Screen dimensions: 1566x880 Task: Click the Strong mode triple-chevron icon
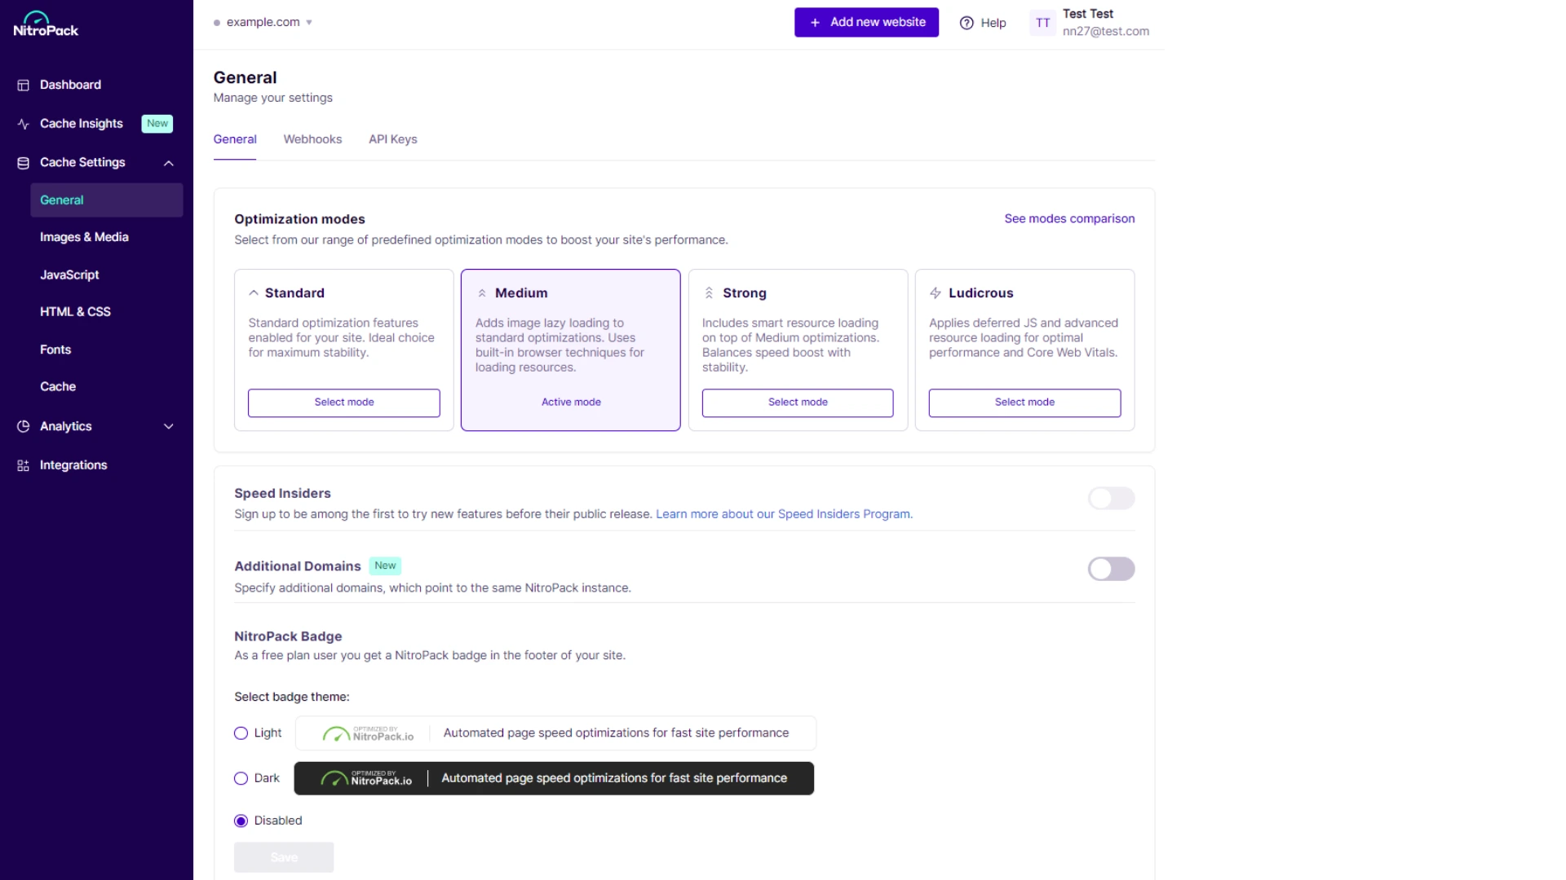(x=709, y=293)
